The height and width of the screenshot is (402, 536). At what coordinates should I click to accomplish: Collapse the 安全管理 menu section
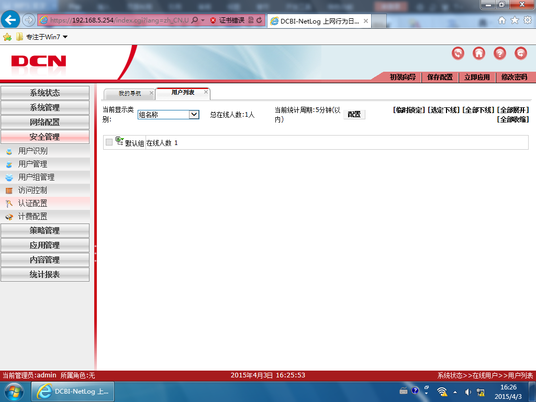(45, 137)
